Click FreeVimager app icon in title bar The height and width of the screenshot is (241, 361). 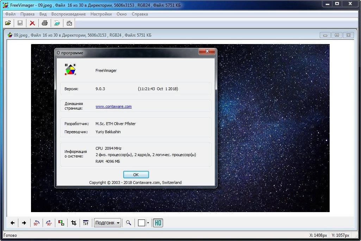[6, 5]
